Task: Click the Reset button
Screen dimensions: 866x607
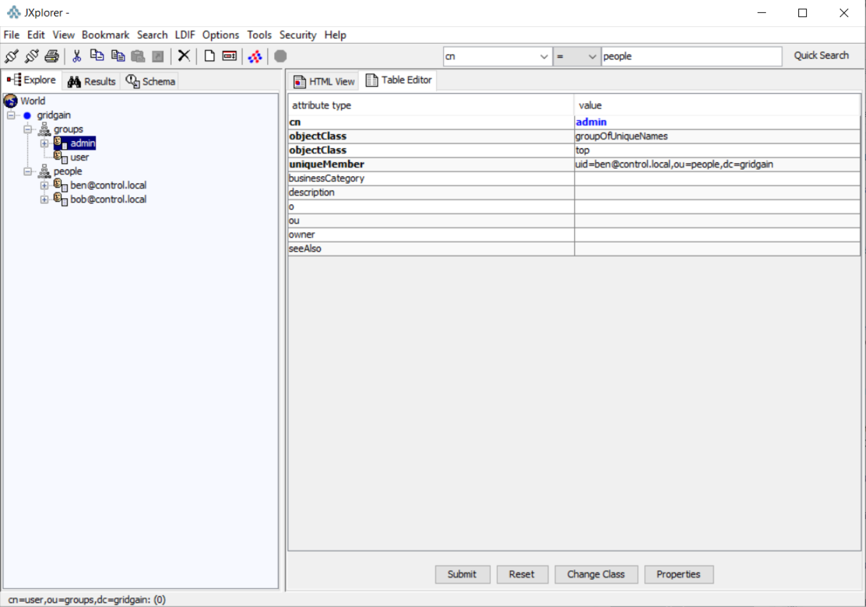Action: click(522, 575)
